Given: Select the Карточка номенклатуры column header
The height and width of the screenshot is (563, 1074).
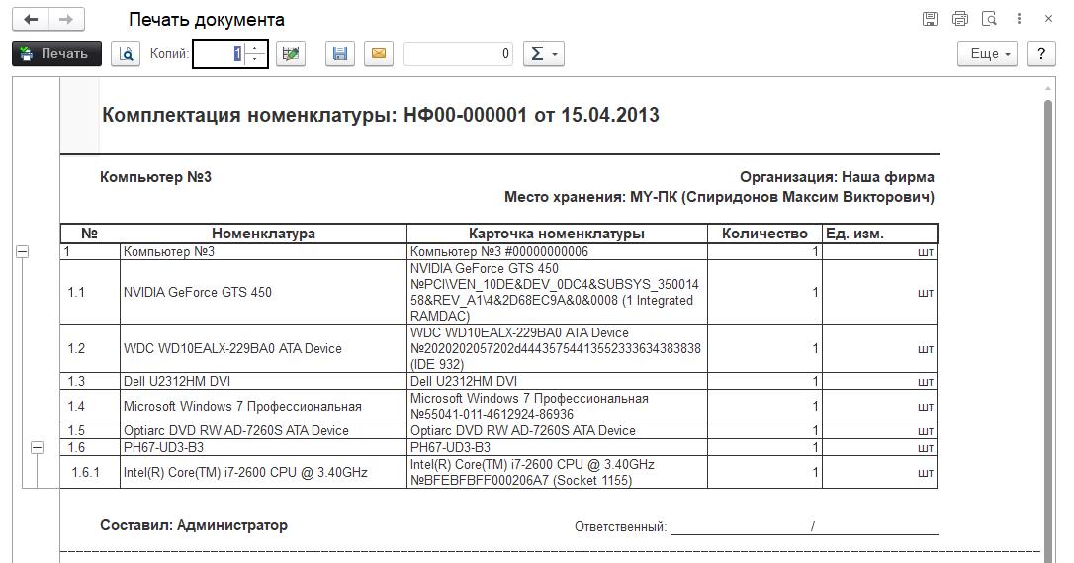Looking at the screenshot, I should click(556, 234).
